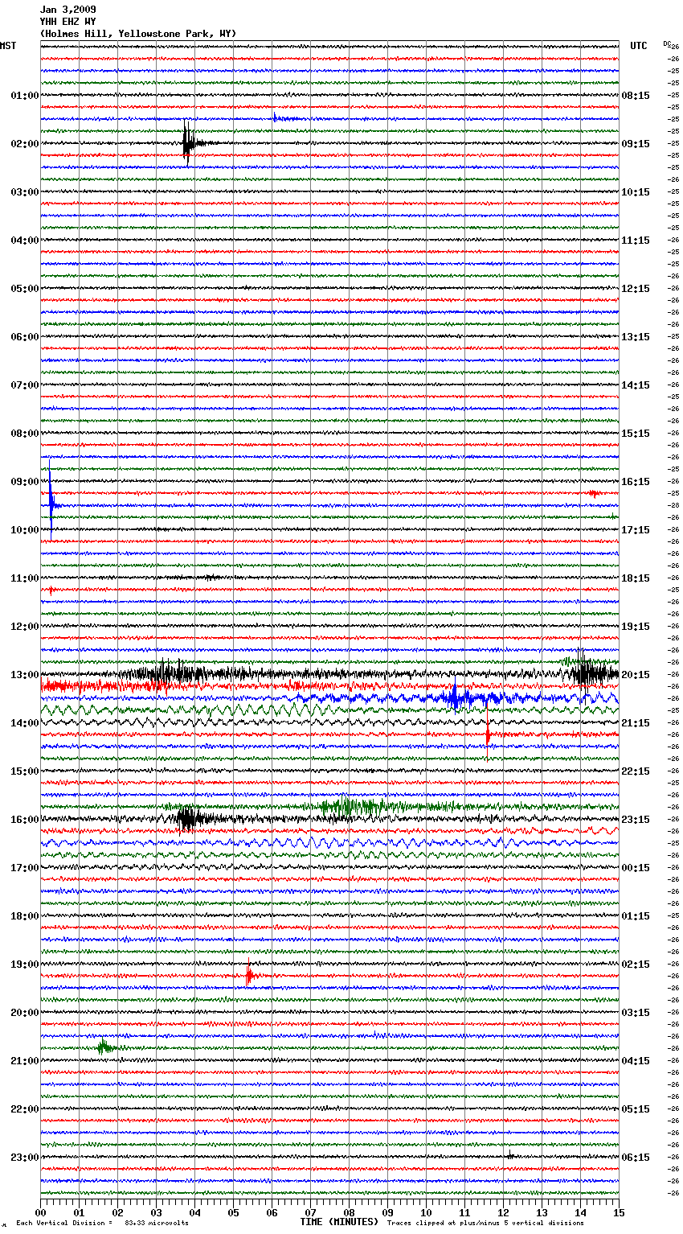The image size is (683, 1234).
Task: Select the "13:15" UTC time label
Action: [x=636, y=337]
